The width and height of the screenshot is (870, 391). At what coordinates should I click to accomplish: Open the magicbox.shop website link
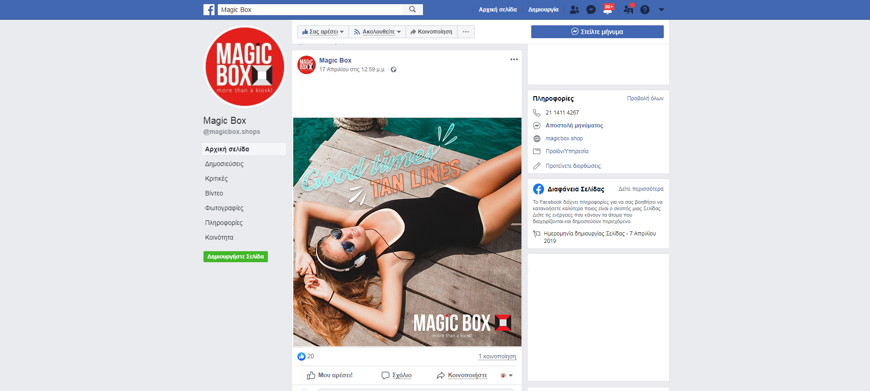coord(564,138)
